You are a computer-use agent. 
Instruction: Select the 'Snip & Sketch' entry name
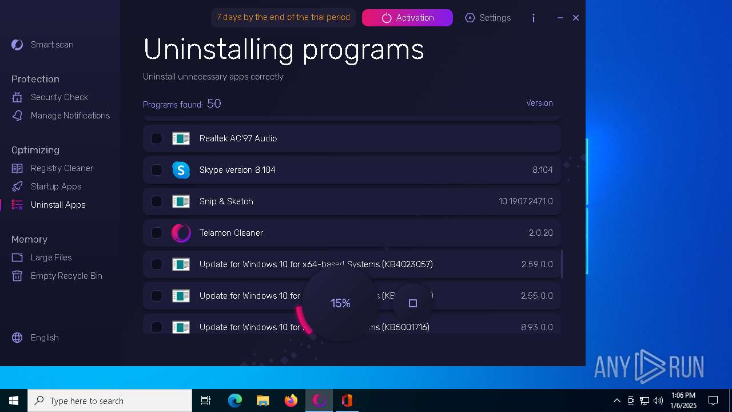click(226, 201)
